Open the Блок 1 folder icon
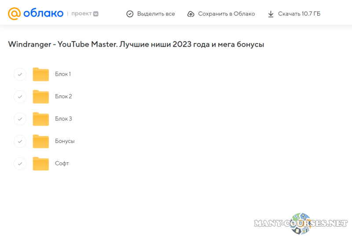 (x=41, y=74)
